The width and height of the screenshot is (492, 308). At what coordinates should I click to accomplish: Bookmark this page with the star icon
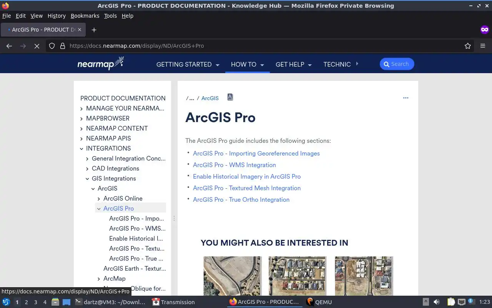tap(468, 46)
